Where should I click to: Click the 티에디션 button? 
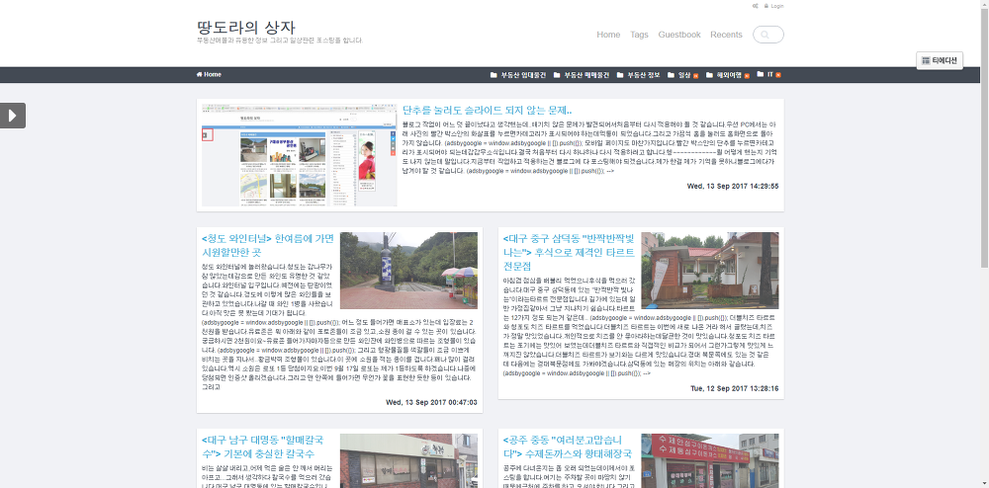[x=940, y=60]
